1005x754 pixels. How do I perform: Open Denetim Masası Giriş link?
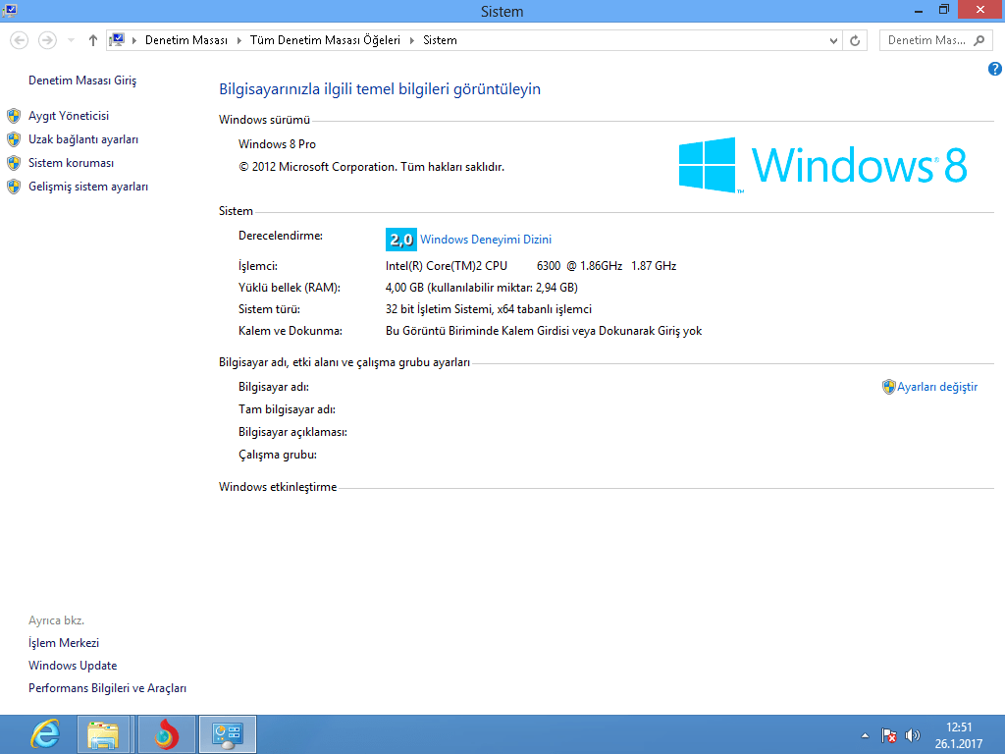pos(82,81)
